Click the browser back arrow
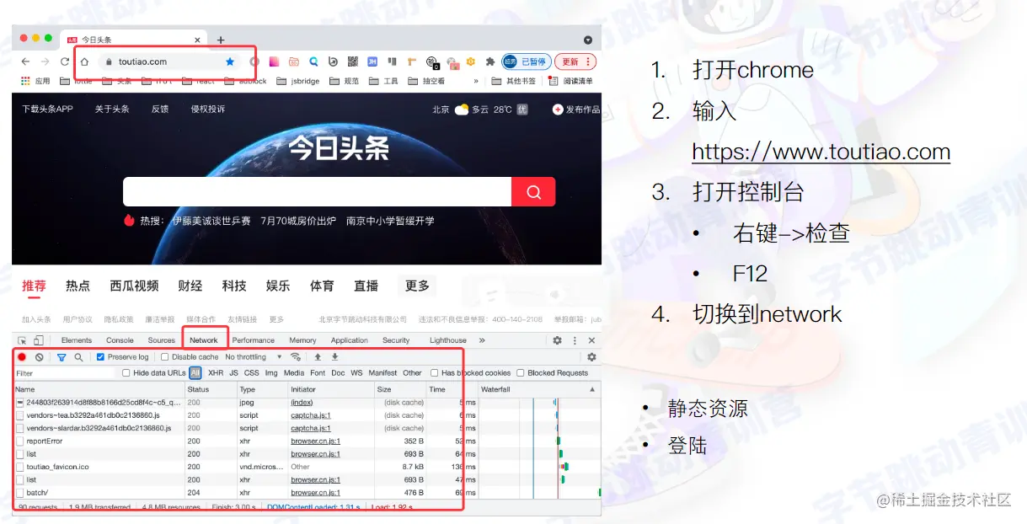This screenshot has height=524, width=1027. point(25,61)
